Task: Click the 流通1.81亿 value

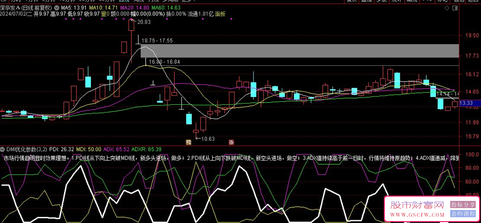Action: click(200, 13)
